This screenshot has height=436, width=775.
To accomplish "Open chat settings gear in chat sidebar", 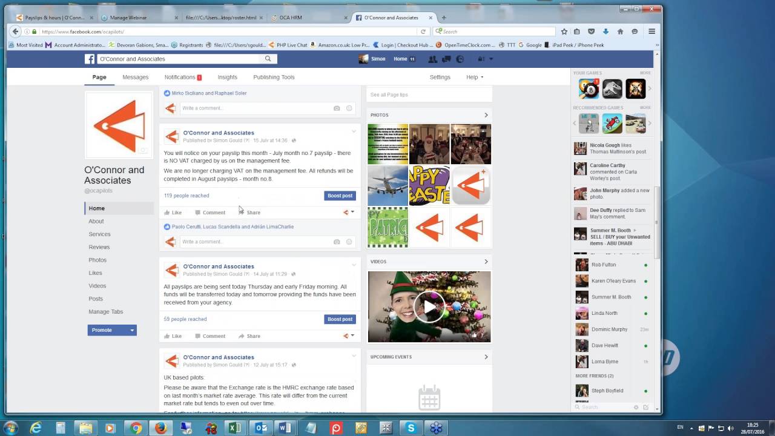I will 636,408.
